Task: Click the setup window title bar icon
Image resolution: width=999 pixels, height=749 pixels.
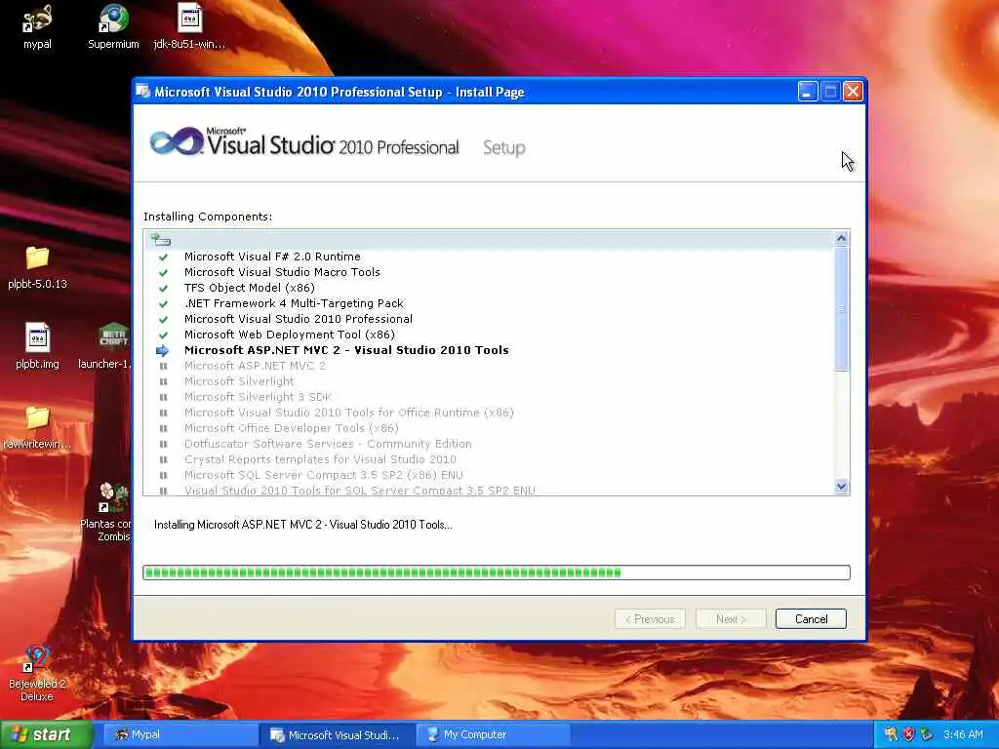Action: (x=143, y=92)
